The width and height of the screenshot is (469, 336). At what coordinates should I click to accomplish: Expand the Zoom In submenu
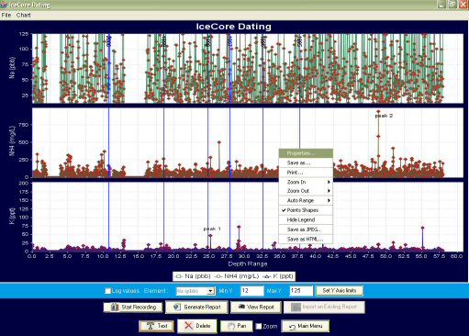[306, 182]
